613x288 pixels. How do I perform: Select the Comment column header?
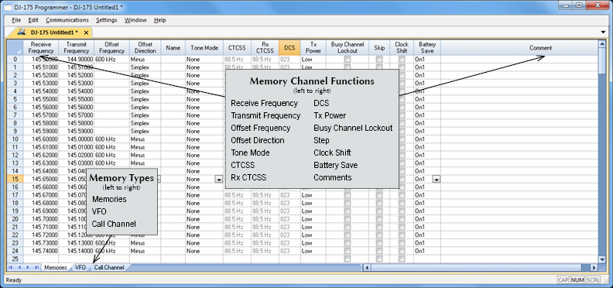(519, 48)
